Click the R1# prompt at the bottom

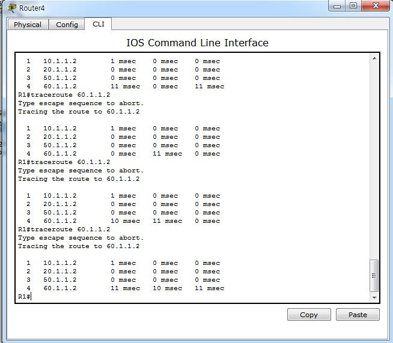coord(24,297)
